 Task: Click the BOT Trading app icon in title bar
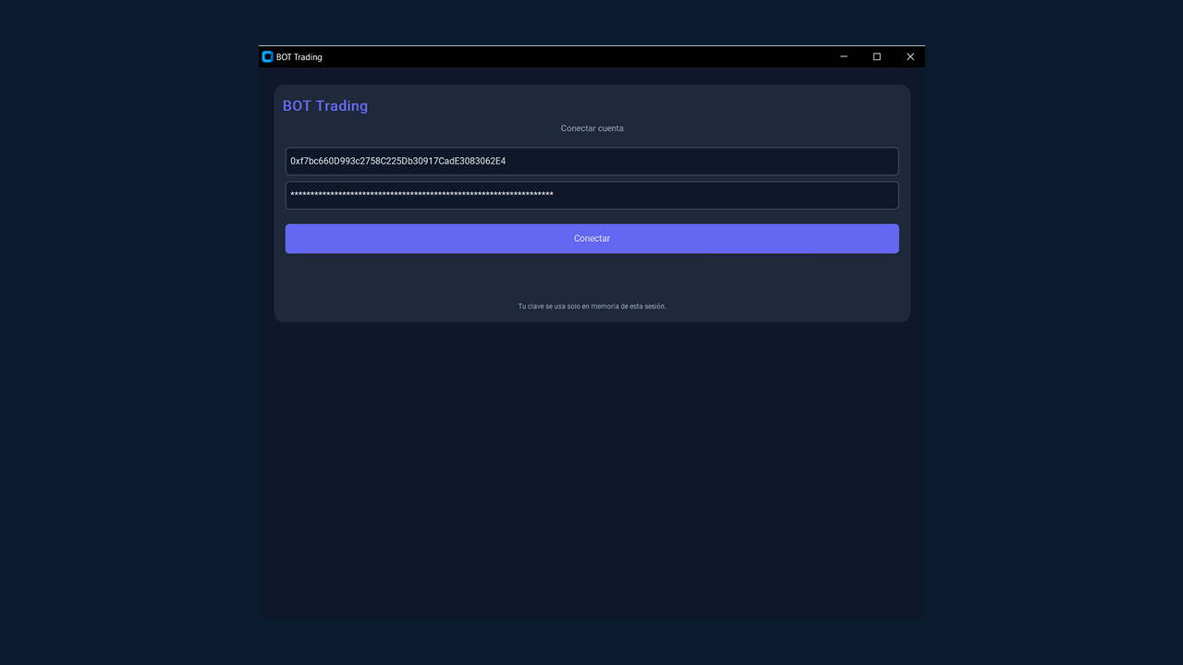[x=267, y=57]
